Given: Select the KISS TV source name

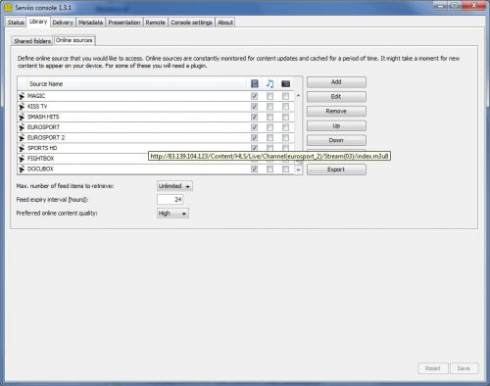Looking at the screenshot, I should tap(37, 107).
